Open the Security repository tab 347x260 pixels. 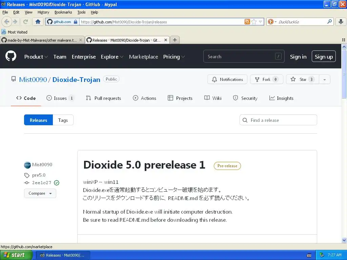point(245,98)
